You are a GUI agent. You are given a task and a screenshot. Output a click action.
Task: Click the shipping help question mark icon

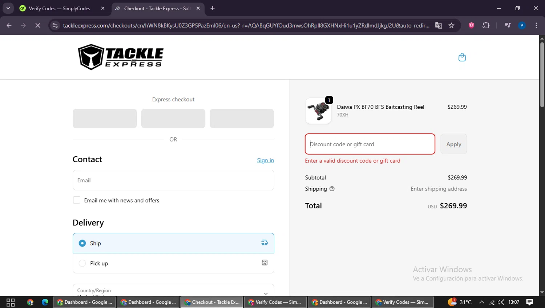332,189
